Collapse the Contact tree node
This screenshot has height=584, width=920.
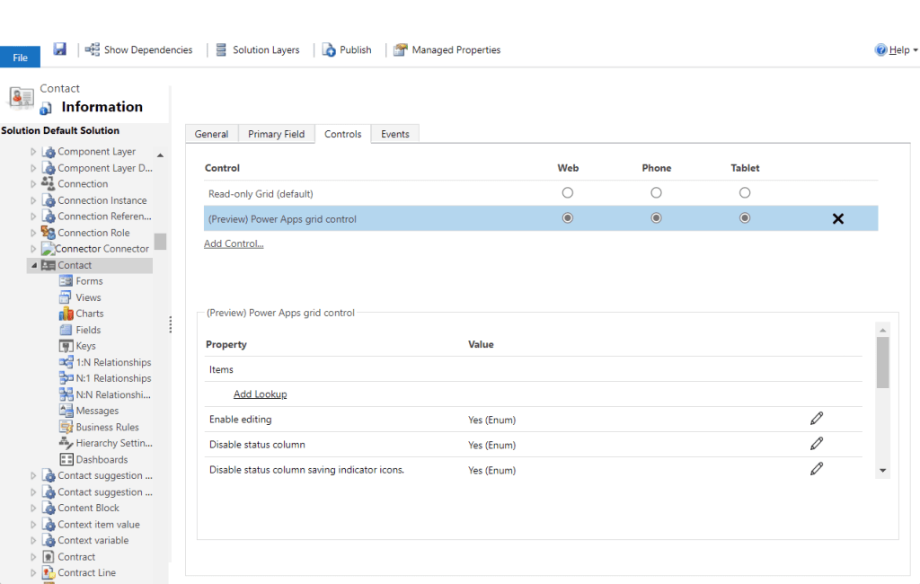(x=34, y=265)
